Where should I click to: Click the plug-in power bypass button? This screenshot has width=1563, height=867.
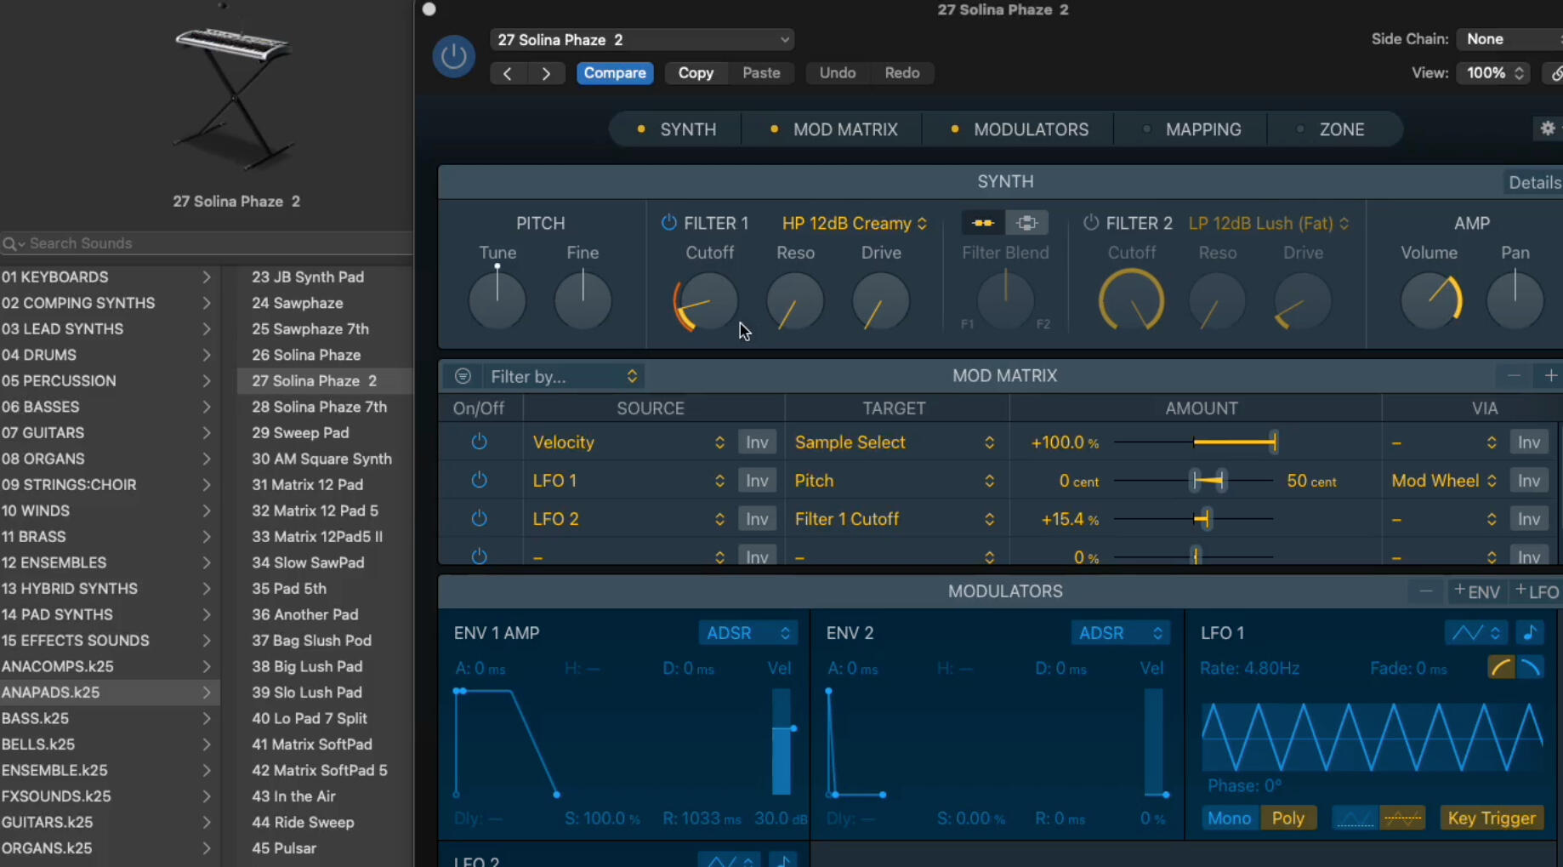click(x=453, y=56)
